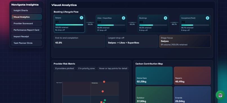Open Performance Report Card section
The height and width of the screenshot is (103, 227).
pos(27,30)
